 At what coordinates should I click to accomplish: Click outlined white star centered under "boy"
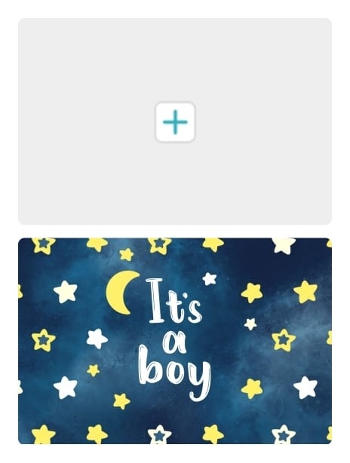tap(159, 434)
